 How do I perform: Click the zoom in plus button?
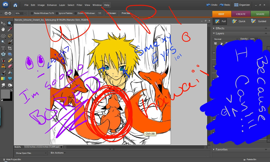6,13
